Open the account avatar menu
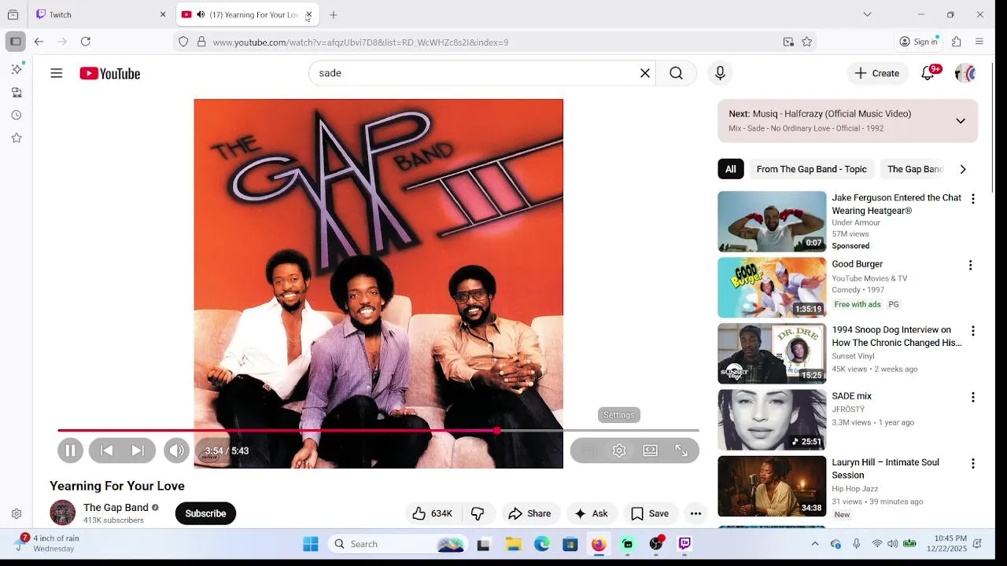 (x=965, y=73)
